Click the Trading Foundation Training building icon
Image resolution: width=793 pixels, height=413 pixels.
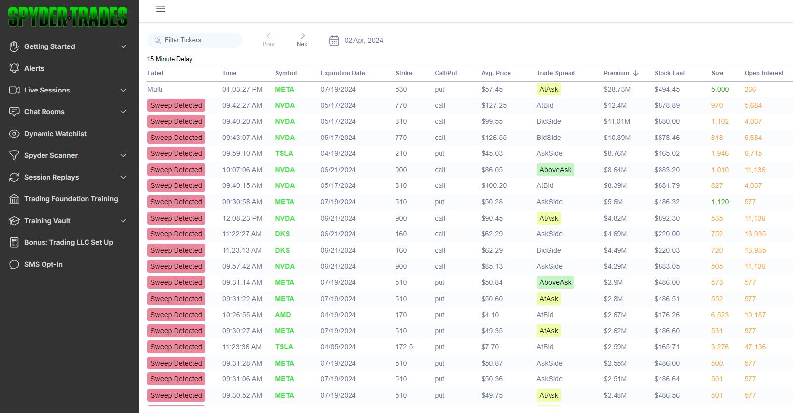coord(14,199)
